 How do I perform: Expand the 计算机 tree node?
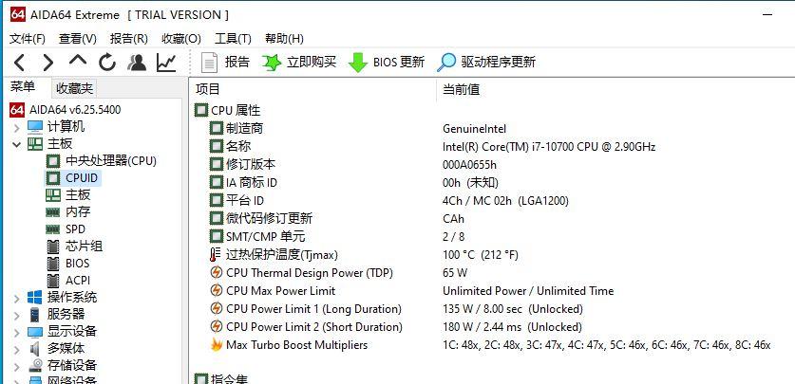coord(17,127)
